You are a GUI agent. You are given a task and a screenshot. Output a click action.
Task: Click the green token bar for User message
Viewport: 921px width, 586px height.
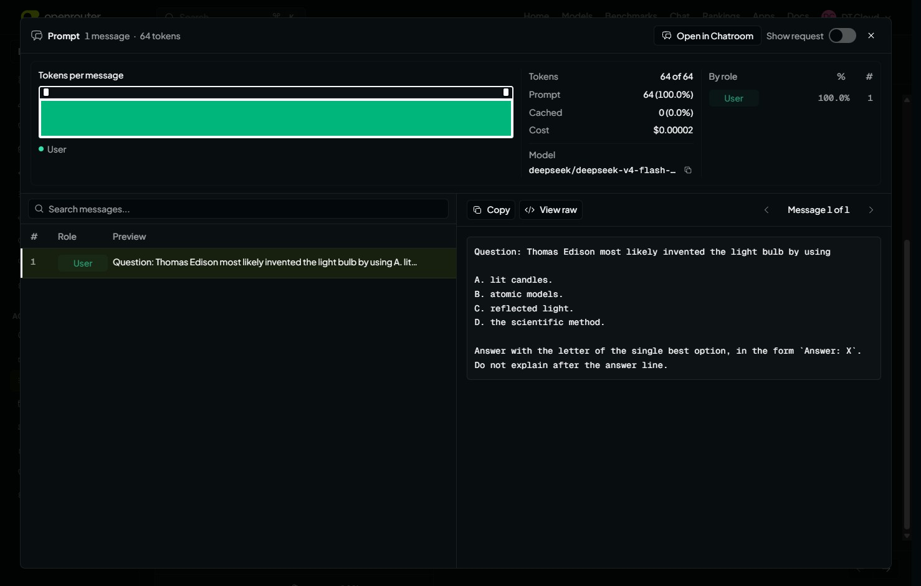point(276,118)
